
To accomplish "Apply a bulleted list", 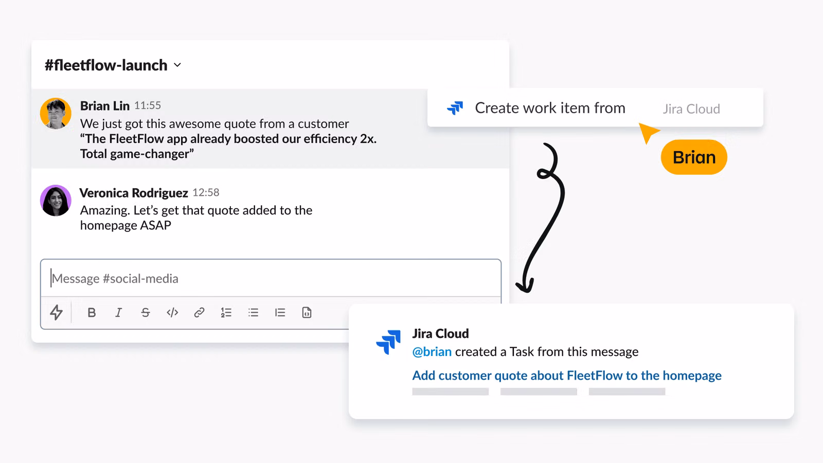I will pyautogui.click(x=253, y=312).
